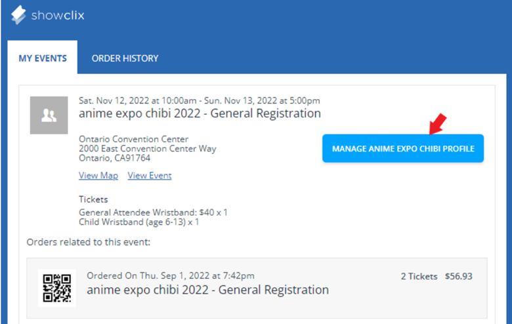Click the gray event placeholder thumbnail
512x324 pixels.
[x=49, y=115]
